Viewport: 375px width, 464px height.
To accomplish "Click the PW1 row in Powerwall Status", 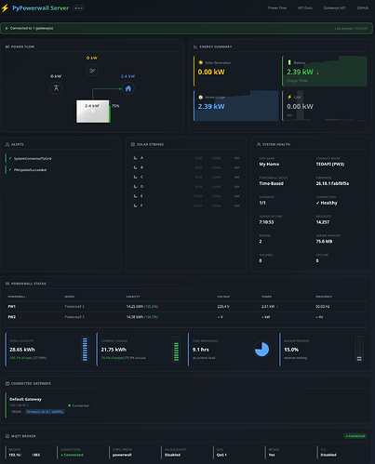I will pyautogui.click(x=187, y=307).
